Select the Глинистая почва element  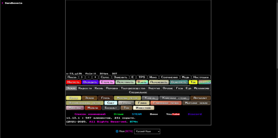click(166, 103)
